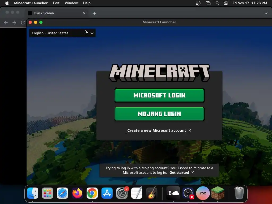Click the Mojang Login button
272x204 pixels.
point(159,114)
